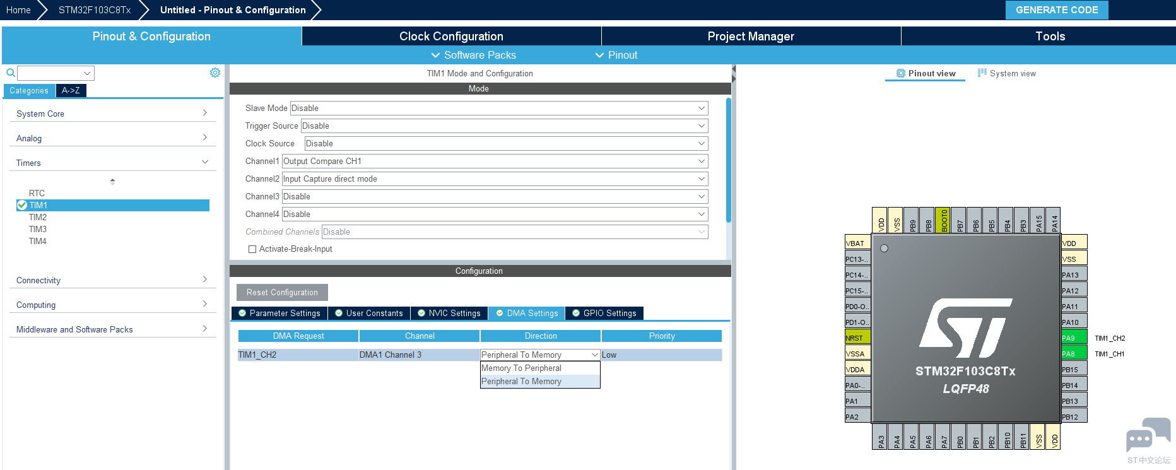Open the categories settings gear icon
Image resolution: width=1176 pixels, height=470 pixels.
pos(215,73)
